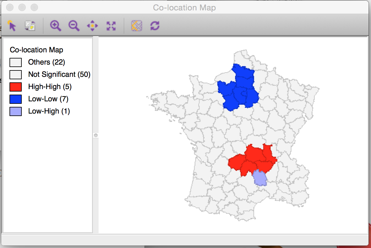
Task: Click the 'Low-Low (7)' legend label
Action: click(49, 99)
